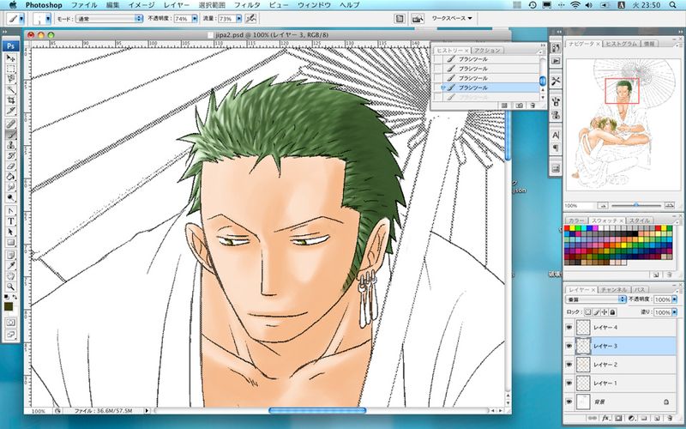Create new fill or adjustment layer
This screenshot has width=686, height=429.
click(631, 419)
